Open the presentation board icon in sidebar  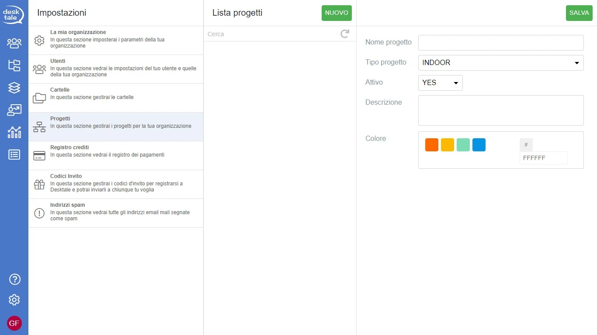point(14,110)
